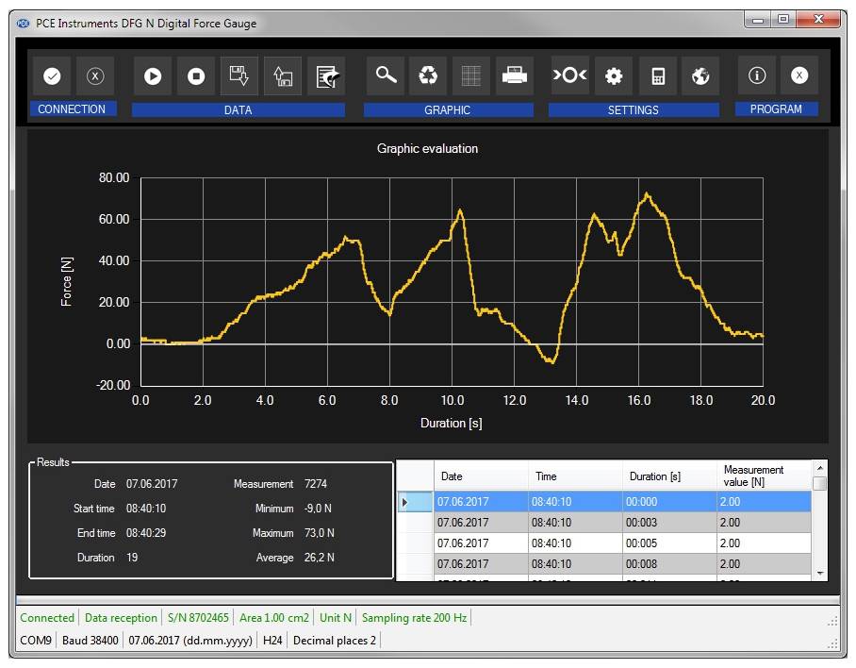Screen dimensions: 856x668
Task: Click the export data icon
Action: (x=326, y=76)
